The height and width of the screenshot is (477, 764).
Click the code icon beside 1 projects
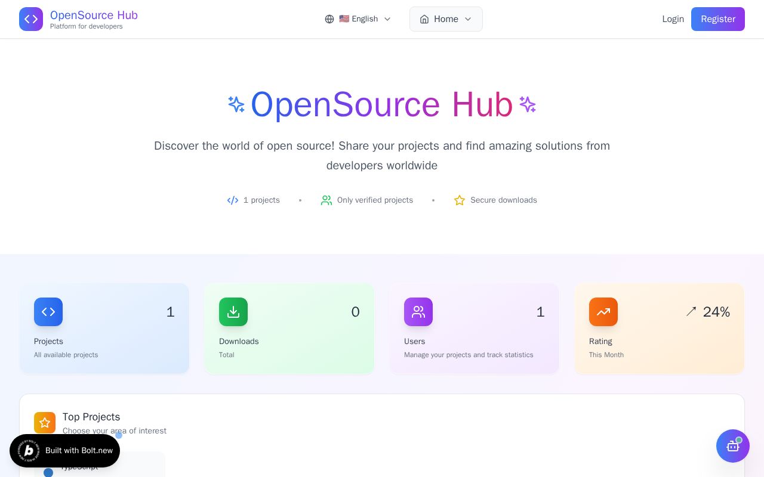tap(233, 200)
